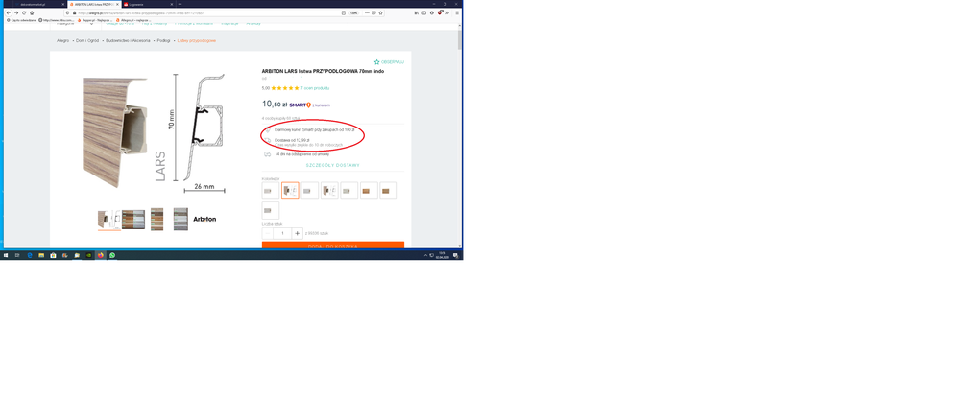The height and width of the screenshot is (420, 959).
Task: Open the browser home page
Action: tap(32, 12)
